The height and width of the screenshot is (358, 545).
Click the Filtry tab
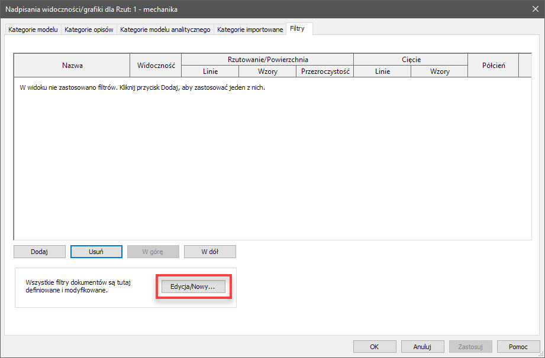(298, 28)
